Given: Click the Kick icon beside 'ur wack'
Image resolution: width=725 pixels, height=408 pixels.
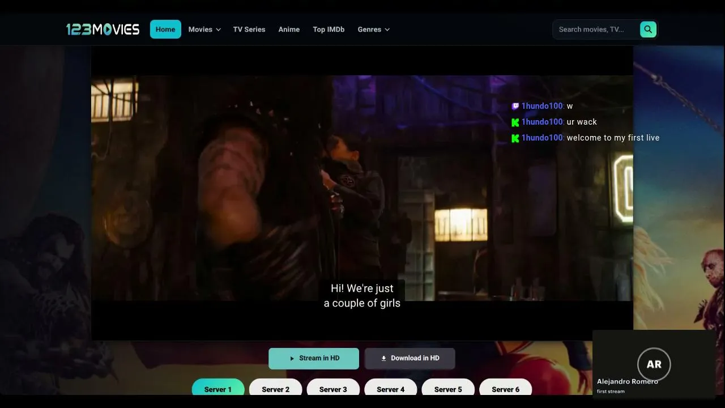Looking at the screenshot, I should tap(515, 122).
